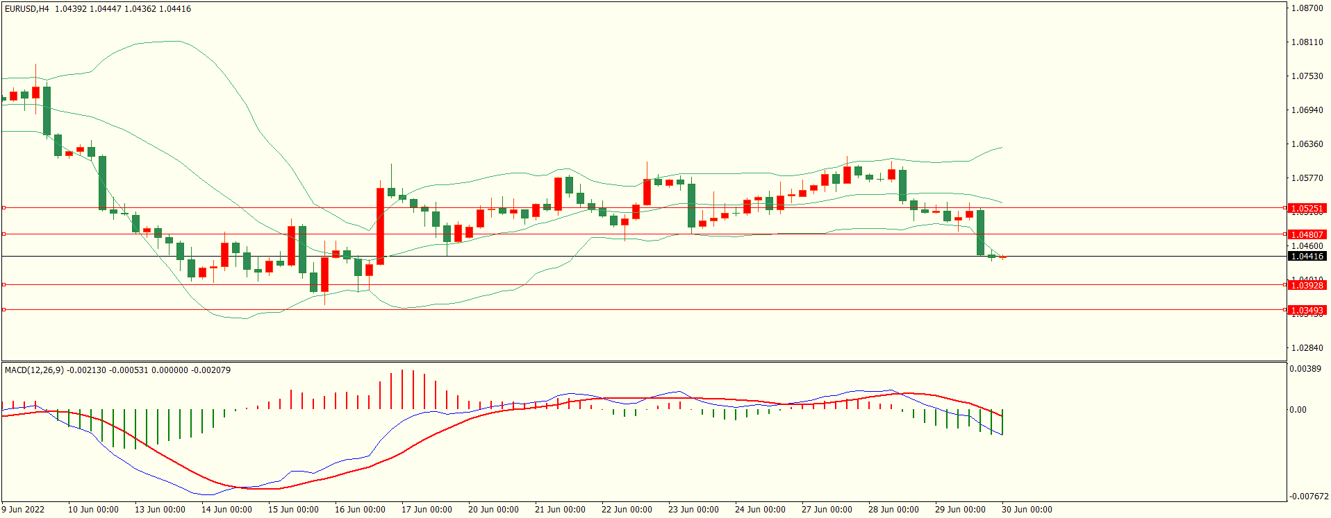This screenshot has width=1331, height=518.
Task: Click the -0.007672 value on MACD scale
Action: click(x=1309, y=497)
